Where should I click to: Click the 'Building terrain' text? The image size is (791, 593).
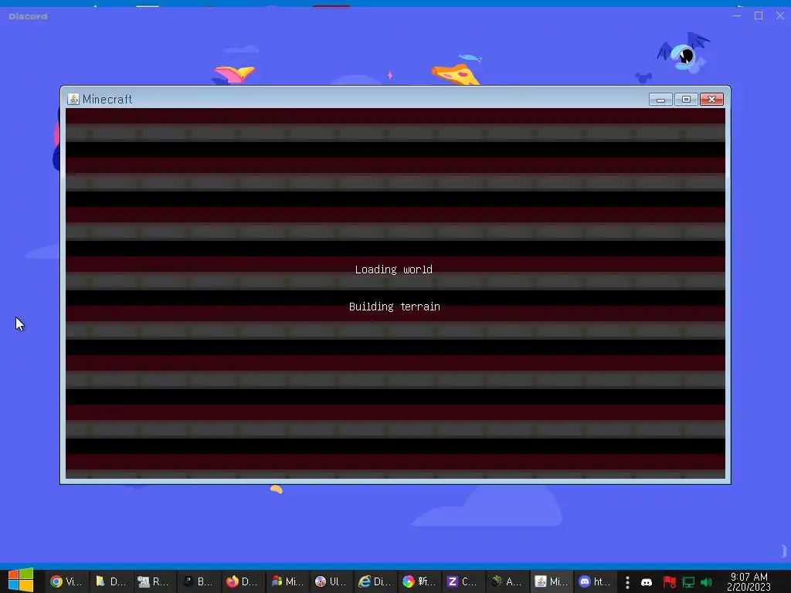tap(395, 307)
